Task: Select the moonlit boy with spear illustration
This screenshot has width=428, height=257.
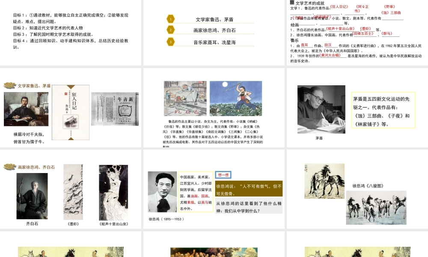Action: tap(236, 99)
